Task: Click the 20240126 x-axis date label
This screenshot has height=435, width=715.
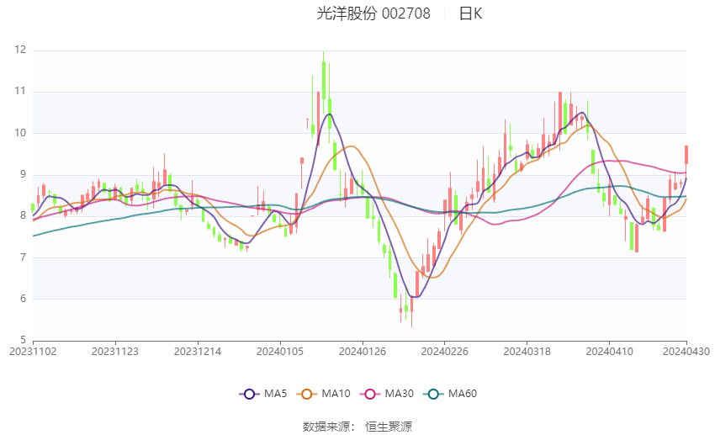Action: pyautogui.click(x=363, y=352)
